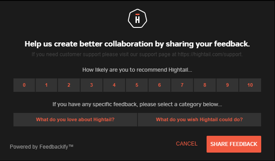Select score 7 in the rating row

182,85
